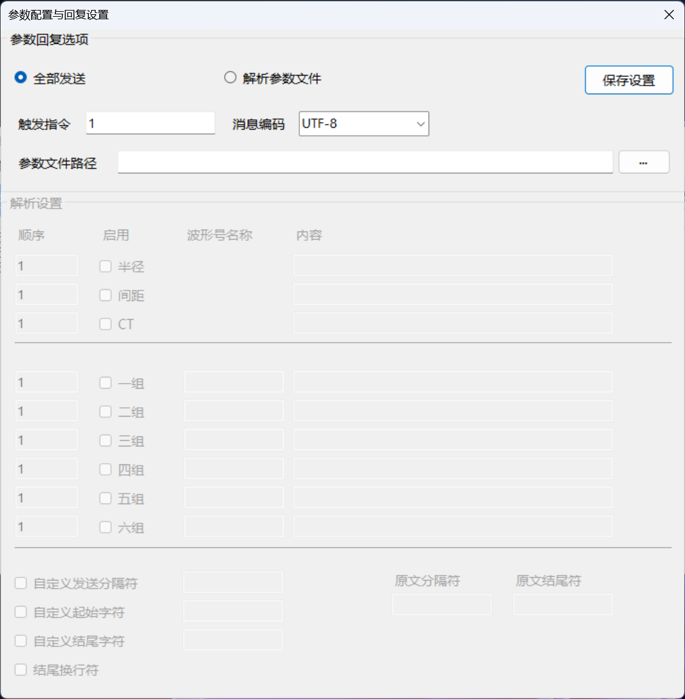Close the 参数配置与回复设置 dialog

pos(669,15)
